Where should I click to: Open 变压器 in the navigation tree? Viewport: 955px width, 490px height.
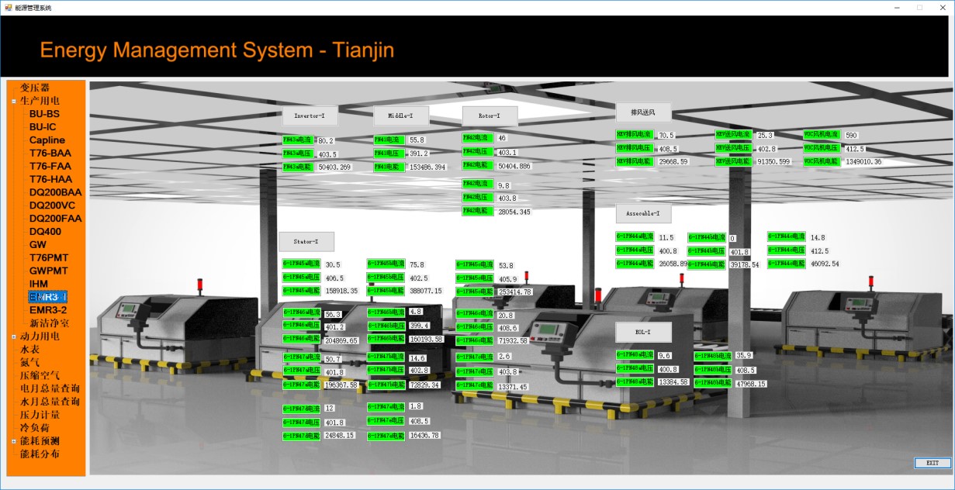point(35,88)
